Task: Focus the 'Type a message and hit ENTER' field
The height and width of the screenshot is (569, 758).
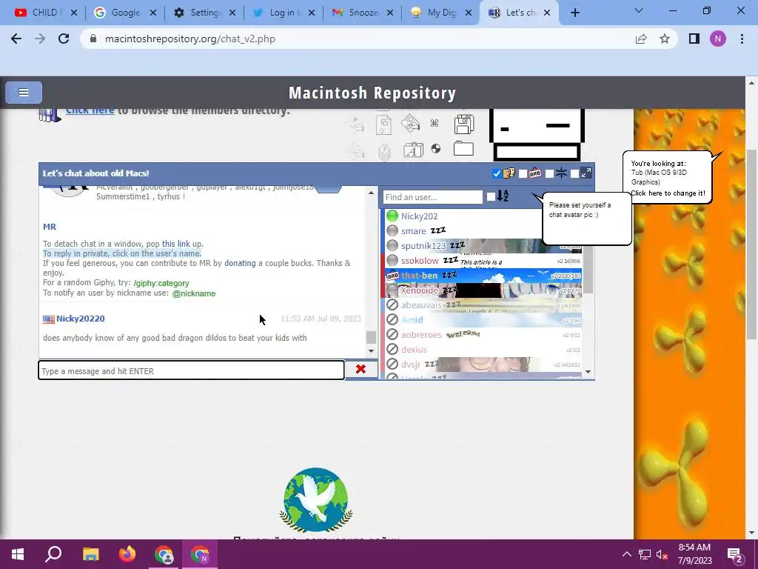Action: 192,370
